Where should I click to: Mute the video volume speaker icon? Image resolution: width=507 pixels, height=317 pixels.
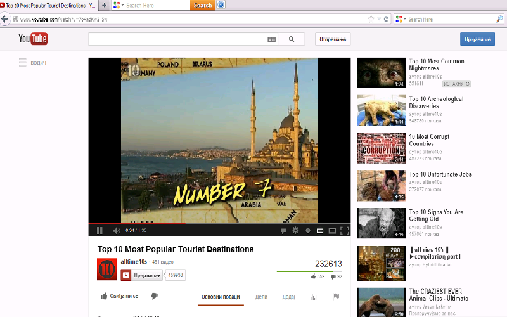pos(116,230)
